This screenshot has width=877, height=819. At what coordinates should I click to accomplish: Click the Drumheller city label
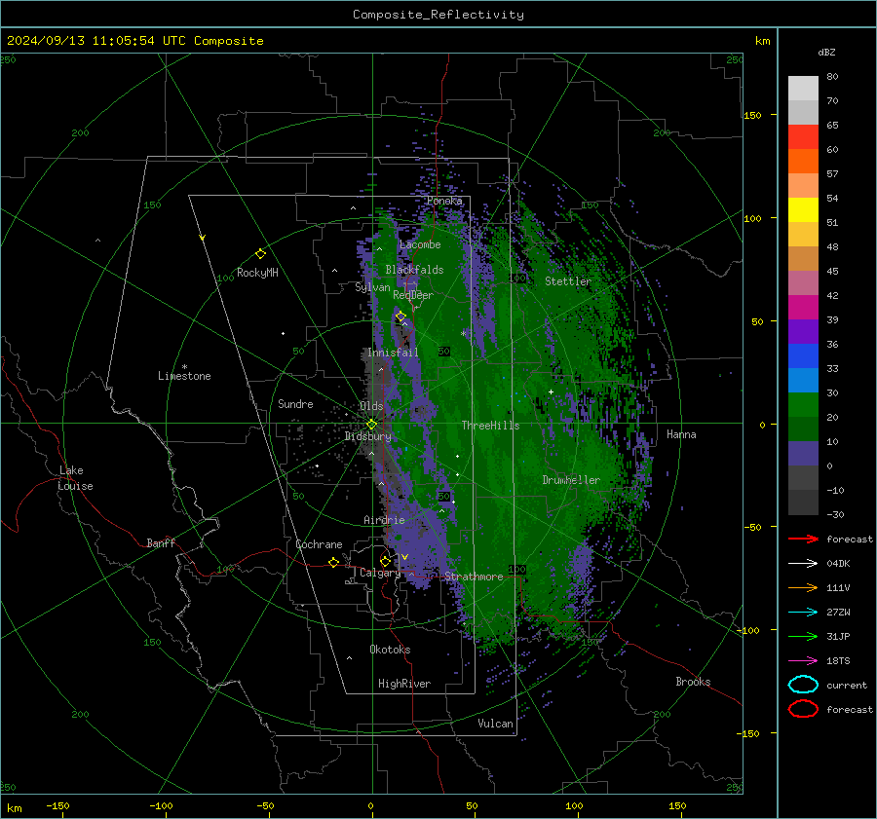(571, 480)
